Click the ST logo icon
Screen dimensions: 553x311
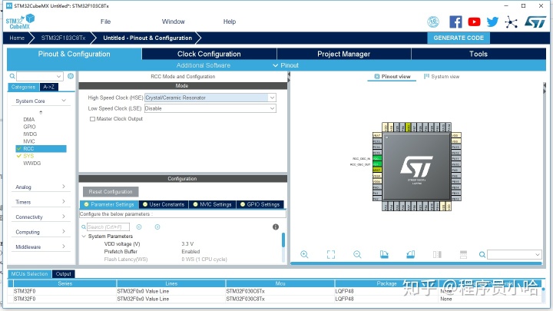(535, 22)
